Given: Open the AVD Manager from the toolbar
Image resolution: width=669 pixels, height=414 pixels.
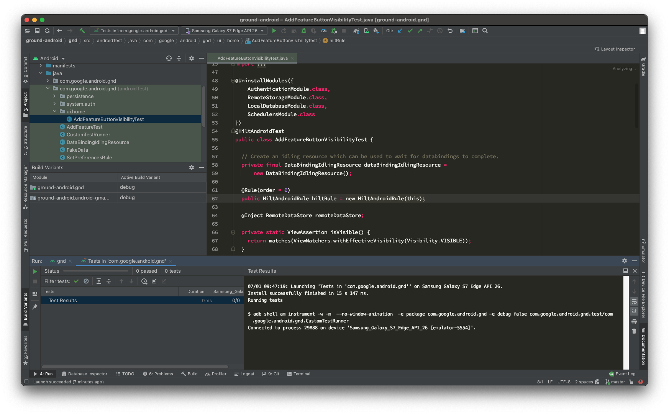Looking at the screenshot, I should coord(366,31).
